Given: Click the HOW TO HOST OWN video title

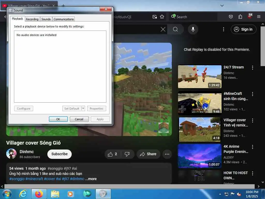Looking at the screenshot, I should point(235,175).
